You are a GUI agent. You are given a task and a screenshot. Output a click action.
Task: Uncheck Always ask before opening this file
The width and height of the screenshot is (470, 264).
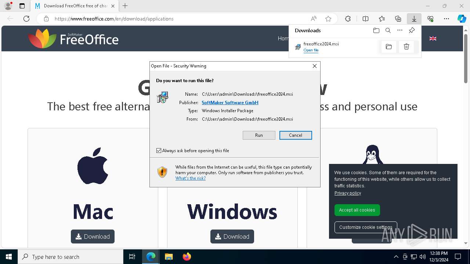tap(159, 151)
